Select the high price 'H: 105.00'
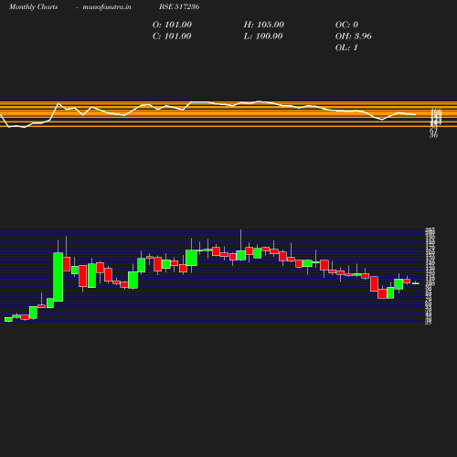This screenshot has height=457, width=457. coord(263,25)
